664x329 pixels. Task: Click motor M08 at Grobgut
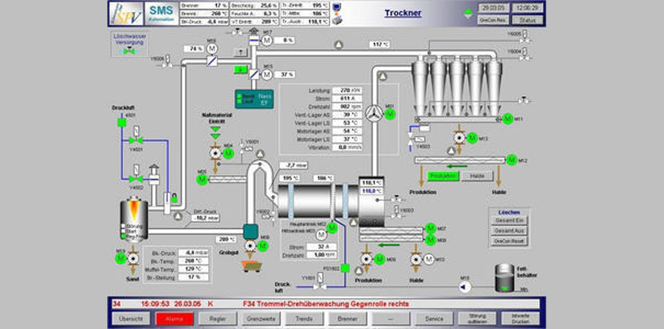263,246
